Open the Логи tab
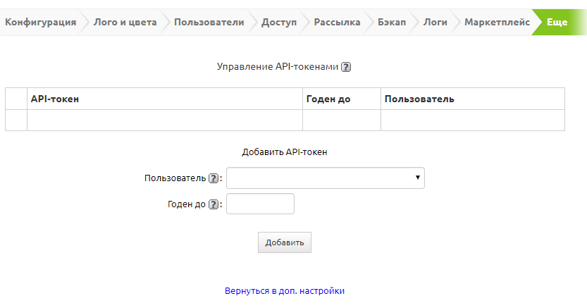 435,22
